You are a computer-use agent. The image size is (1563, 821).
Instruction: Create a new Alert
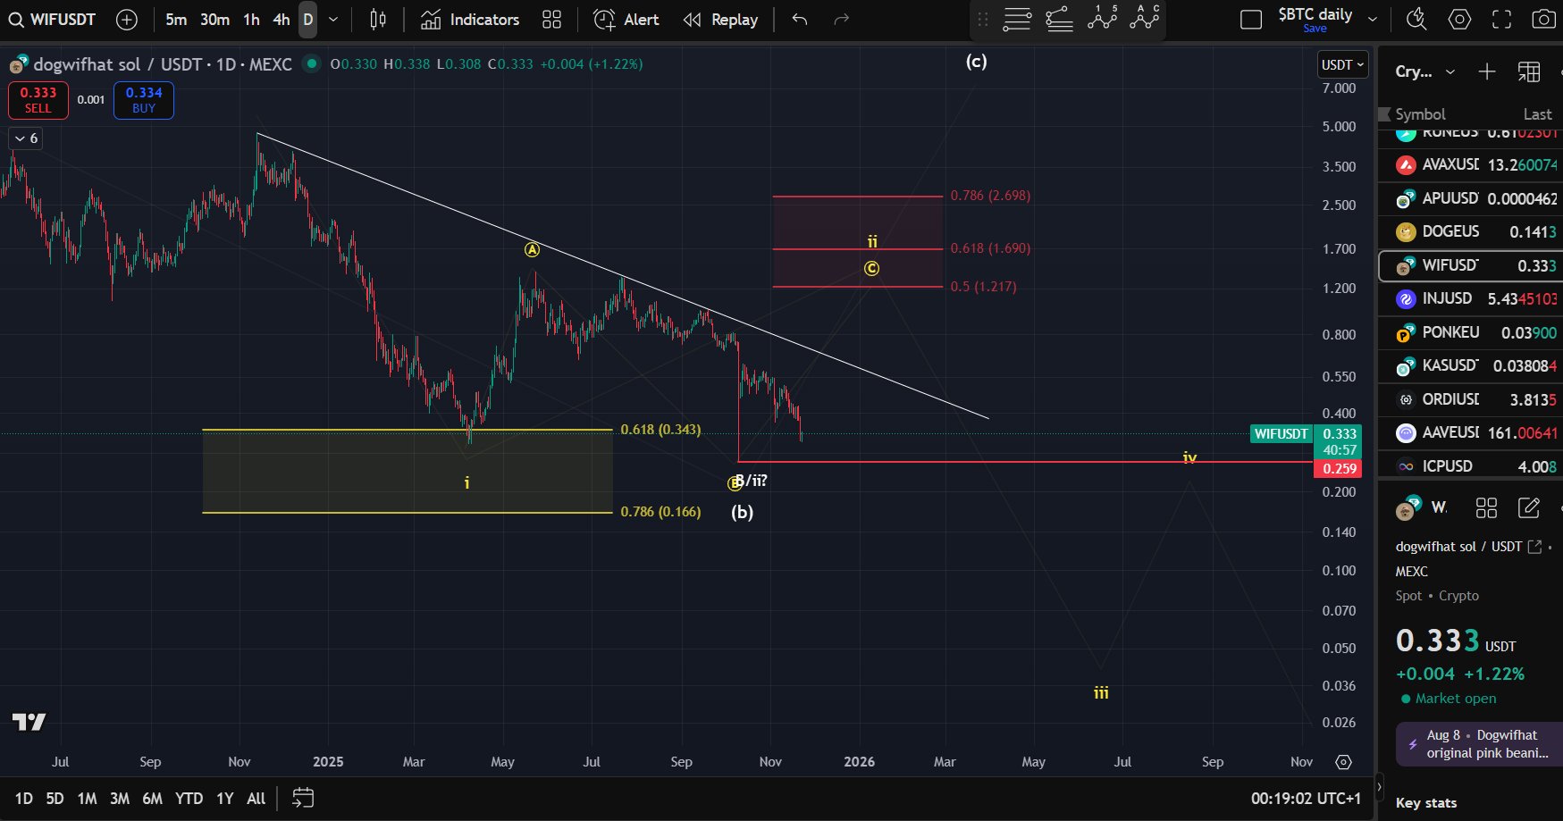(626, 20)
